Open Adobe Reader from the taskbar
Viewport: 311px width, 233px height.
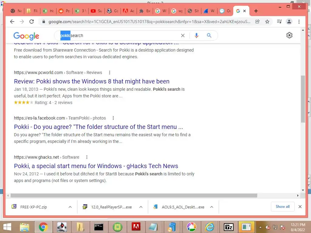[136, 227]
